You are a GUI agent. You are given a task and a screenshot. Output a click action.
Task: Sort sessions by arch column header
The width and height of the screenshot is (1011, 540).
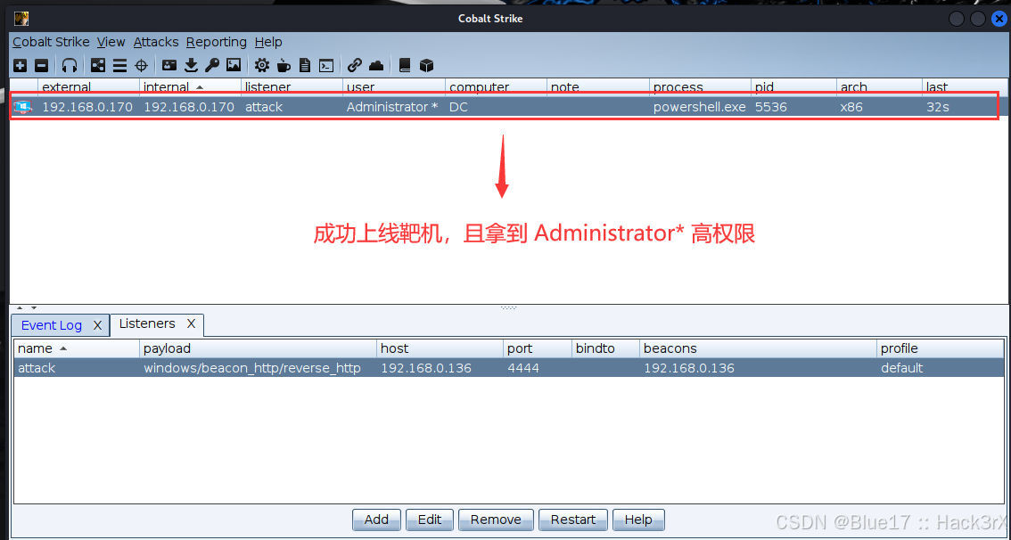879,87
